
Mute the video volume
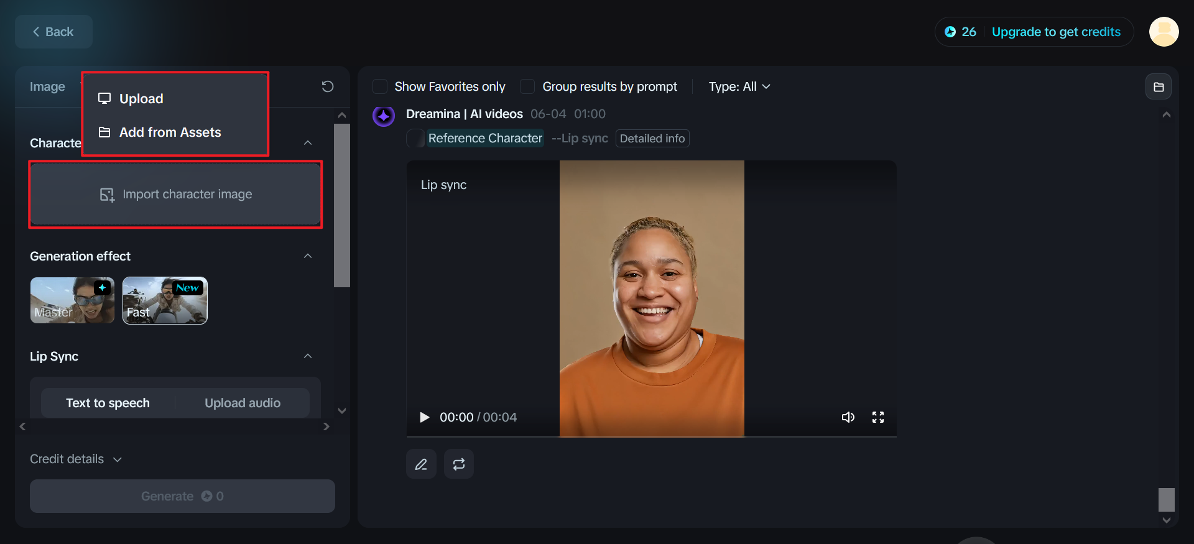point(848,417)
